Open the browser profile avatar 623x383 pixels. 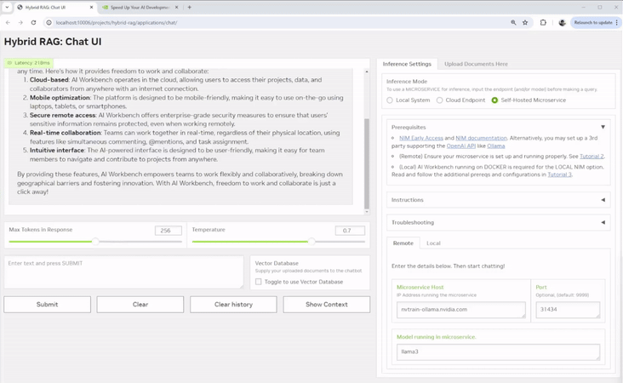point(562,23)
